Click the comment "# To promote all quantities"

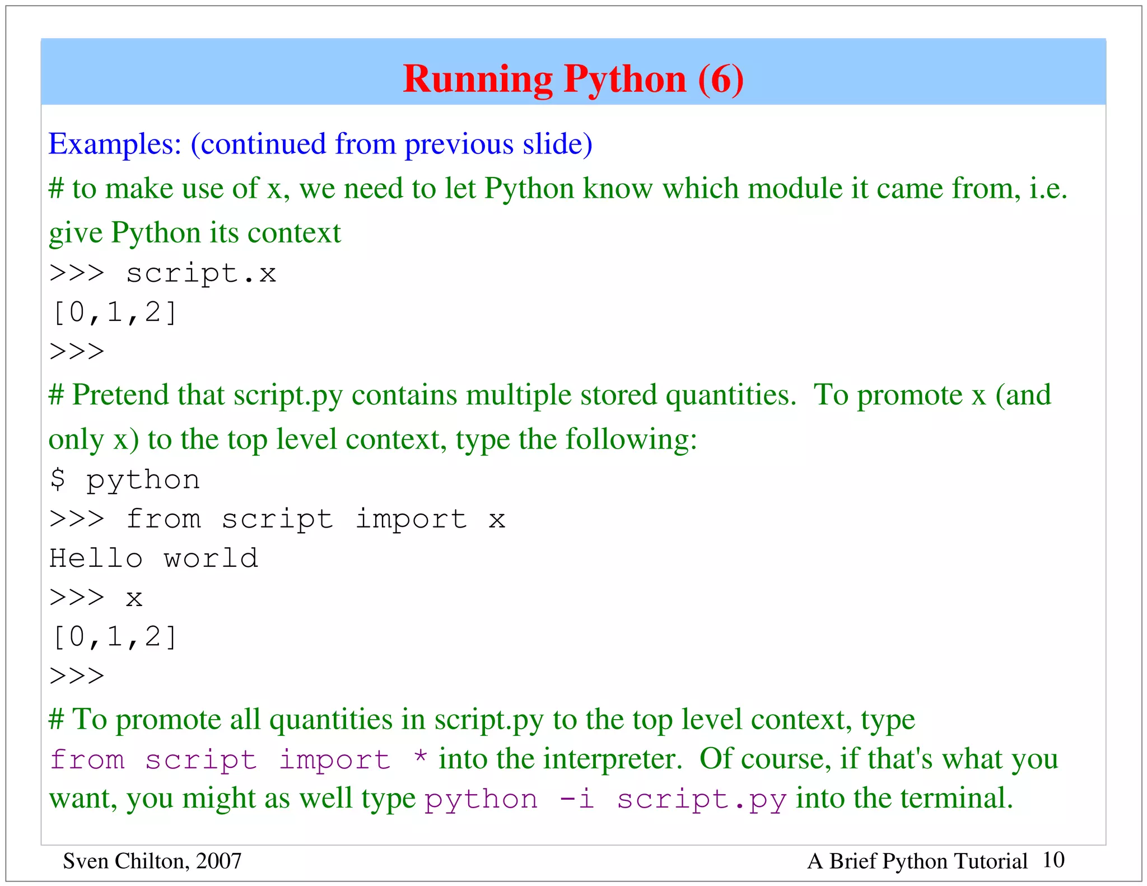coord(482,720)
